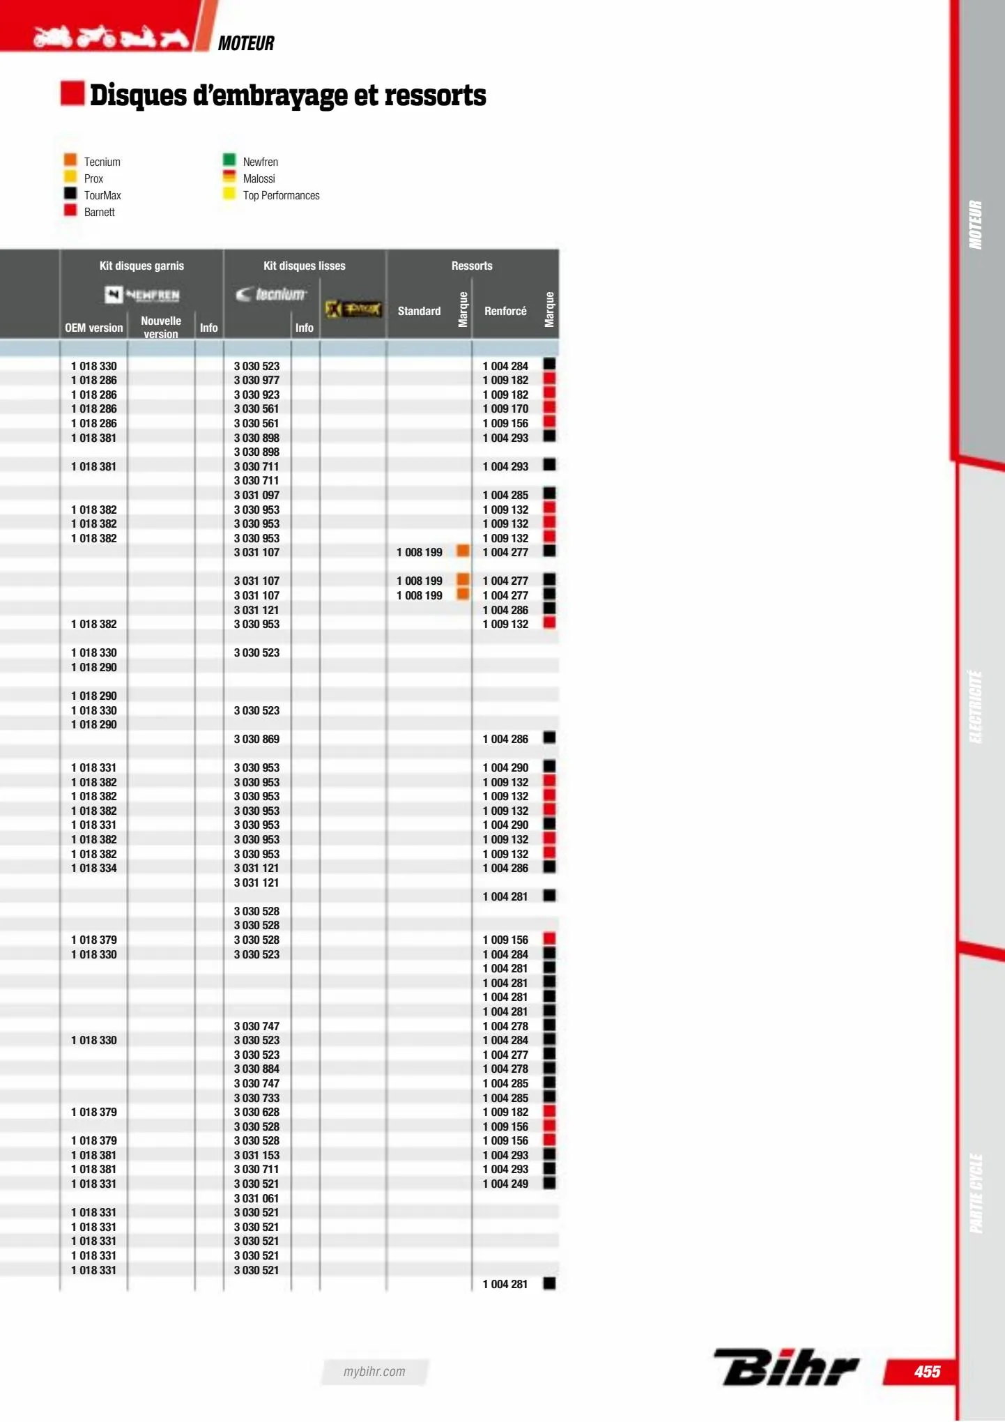This screenshot has height=1422, width=1005.
Task: Click the Prox legend label
Action: (x=93, y=178)
